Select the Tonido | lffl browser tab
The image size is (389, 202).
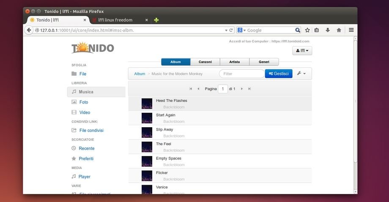[x=58, y=20]
